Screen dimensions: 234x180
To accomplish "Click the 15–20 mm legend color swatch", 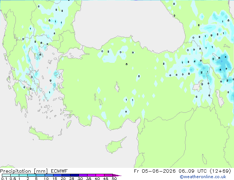I will click(x=58, y=175).
